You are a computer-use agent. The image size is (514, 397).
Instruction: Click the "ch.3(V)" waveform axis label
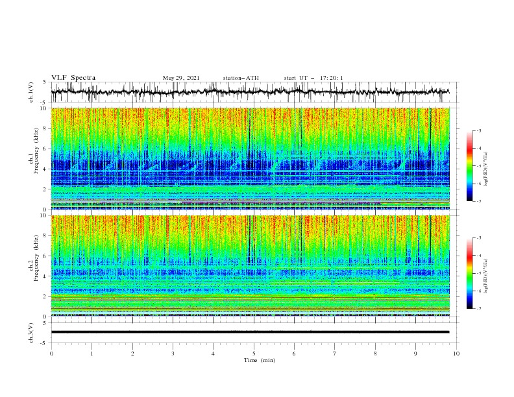pyautogui.click(x=31, y=333)
